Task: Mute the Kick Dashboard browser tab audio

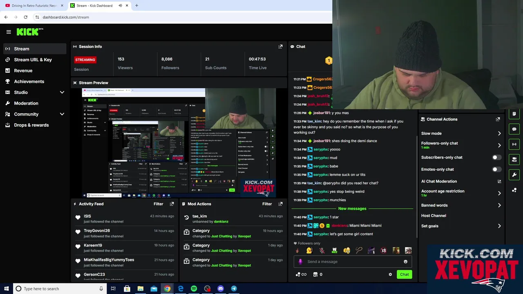Action: click(x=120, y=6)
